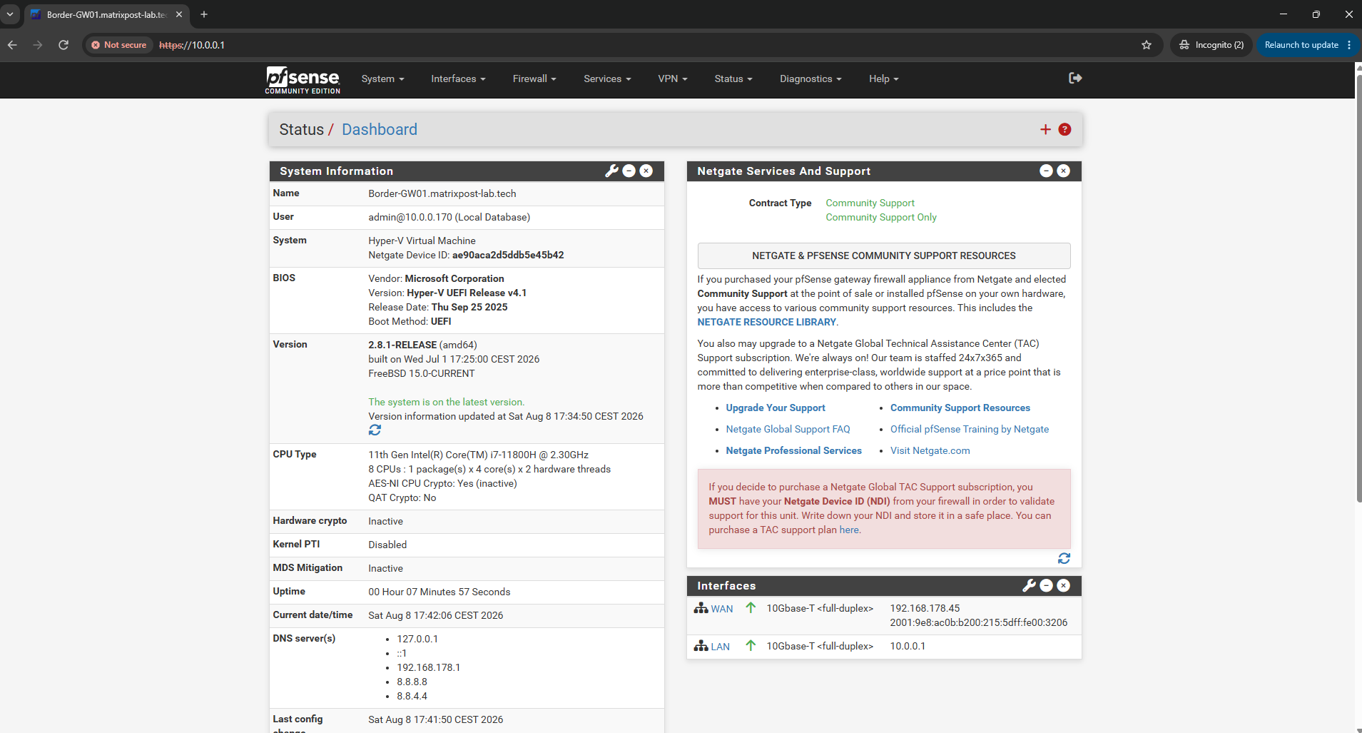Select the Netgate Device ID value
Screen dimensions: 1362x733
point(508,255)
